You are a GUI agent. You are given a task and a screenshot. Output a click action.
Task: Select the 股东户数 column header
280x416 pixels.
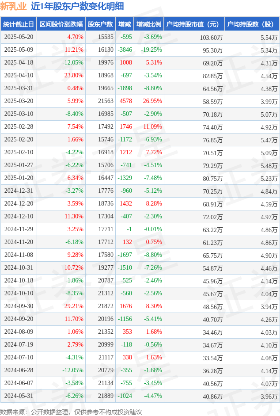[100, 24]
